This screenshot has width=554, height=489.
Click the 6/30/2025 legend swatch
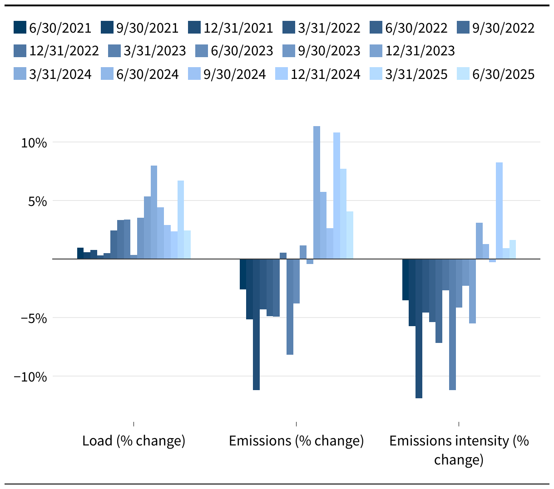pos(464,74)
